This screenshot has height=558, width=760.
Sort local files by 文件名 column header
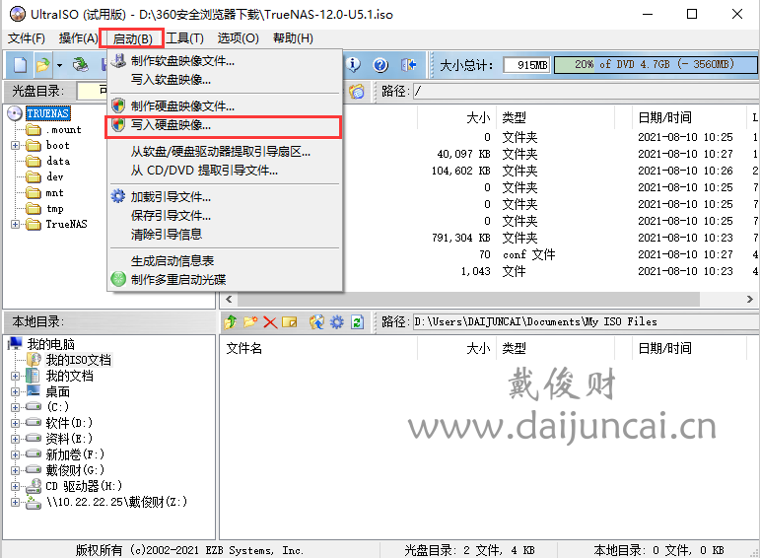click(318, 348)
